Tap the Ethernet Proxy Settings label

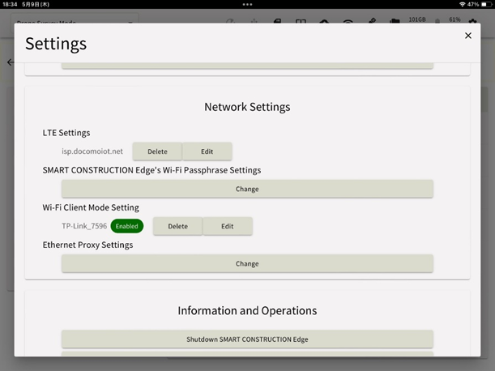pos(87,245)
